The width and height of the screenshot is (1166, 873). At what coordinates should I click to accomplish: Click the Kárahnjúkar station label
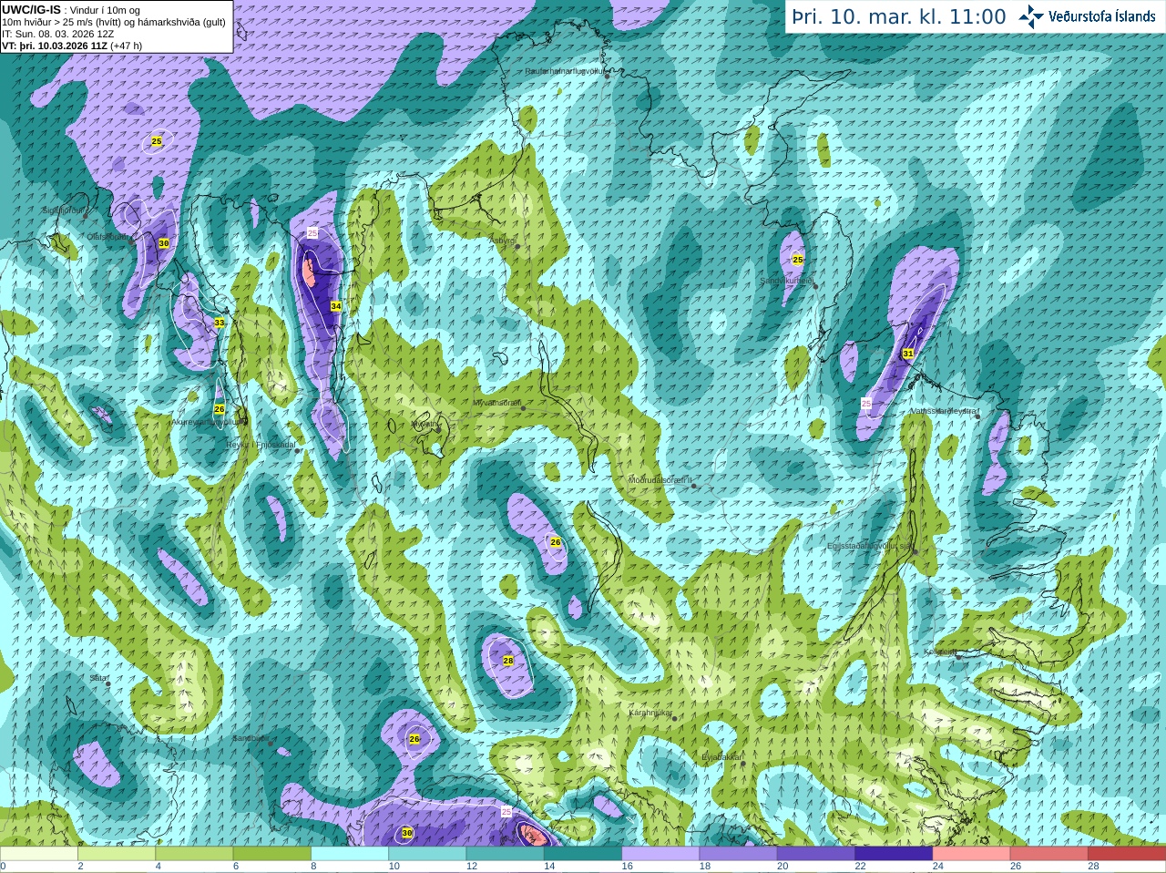650,713
